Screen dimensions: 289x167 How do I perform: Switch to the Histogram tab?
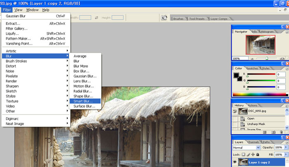click(x=267, y=31)
